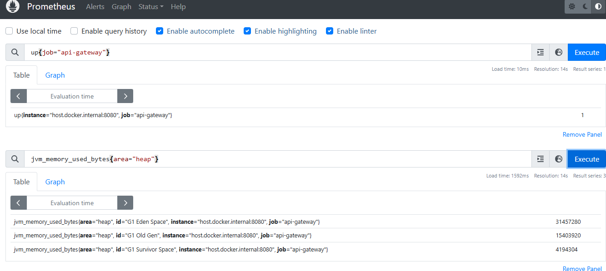606x271 pixels.
Task: Click value 4194304
Action: click(566, 249)
